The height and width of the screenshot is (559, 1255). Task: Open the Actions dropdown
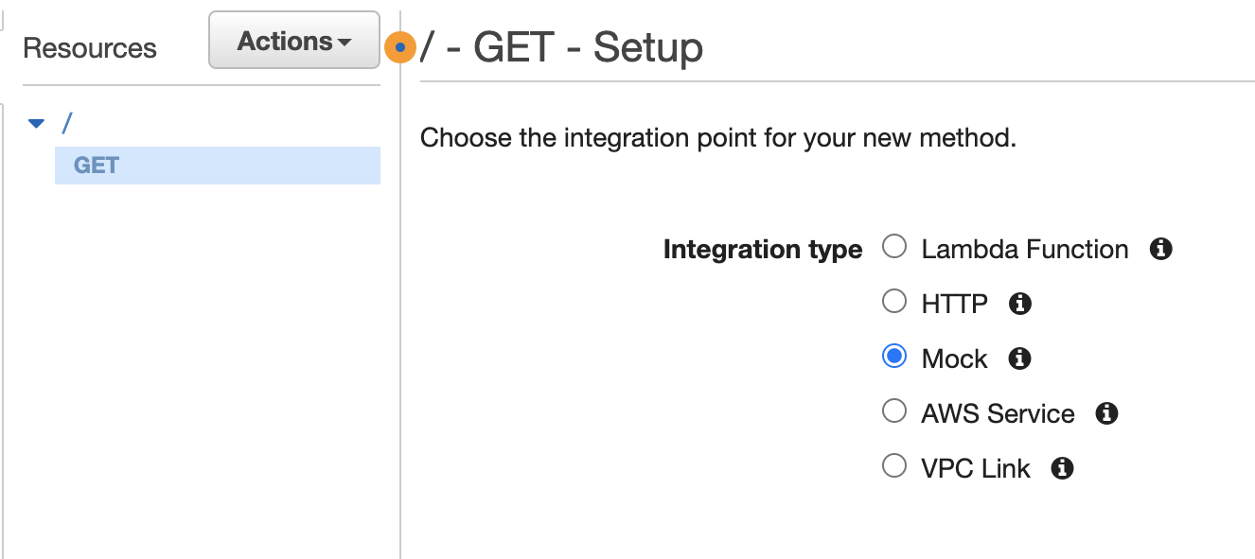click(x=293, y=40)
